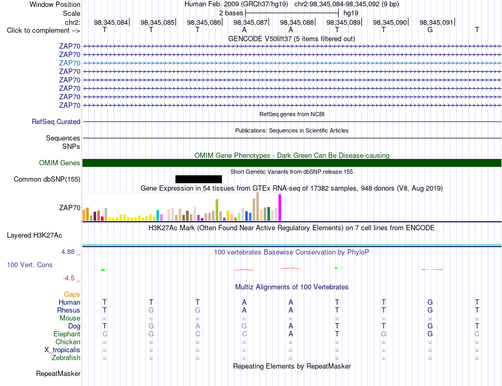
Task: Select the Zebrafish alignment row label
Action: coord(66,357)
